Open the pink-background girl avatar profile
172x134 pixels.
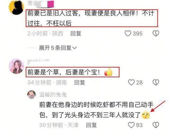(16, 66)
